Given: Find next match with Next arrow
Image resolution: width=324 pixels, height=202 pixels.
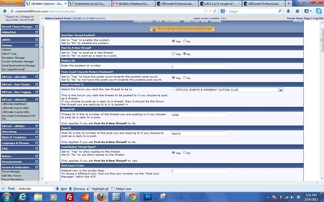Looking at the screenshot, I should (x=61, y=189).
